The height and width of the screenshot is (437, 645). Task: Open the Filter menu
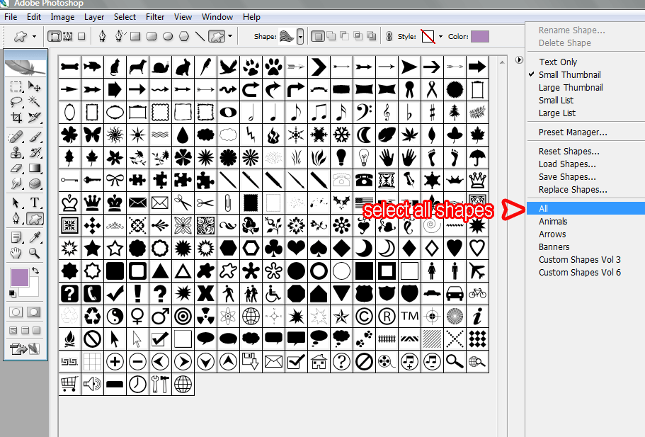155,17
